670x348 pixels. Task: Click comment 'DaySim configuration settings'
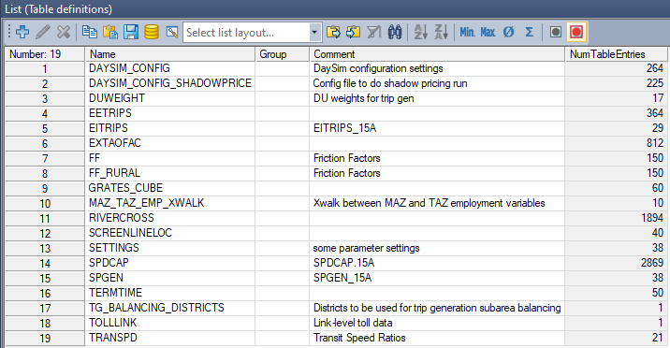[378, 68]
